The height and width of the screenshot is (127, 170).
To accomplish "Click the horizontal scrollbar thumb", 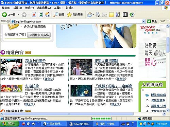I will pos(69,114).
